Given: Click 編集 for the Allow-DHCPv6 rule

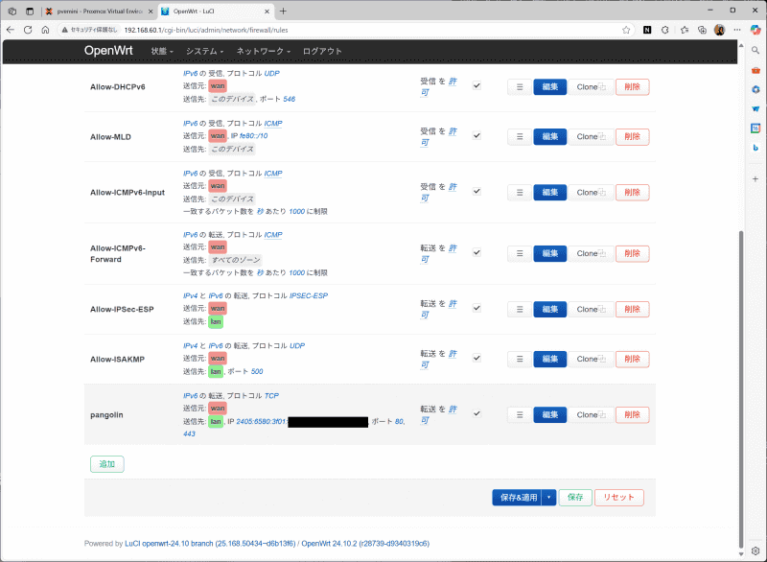Looking at the screenshot, I should [x=549, y=87].
